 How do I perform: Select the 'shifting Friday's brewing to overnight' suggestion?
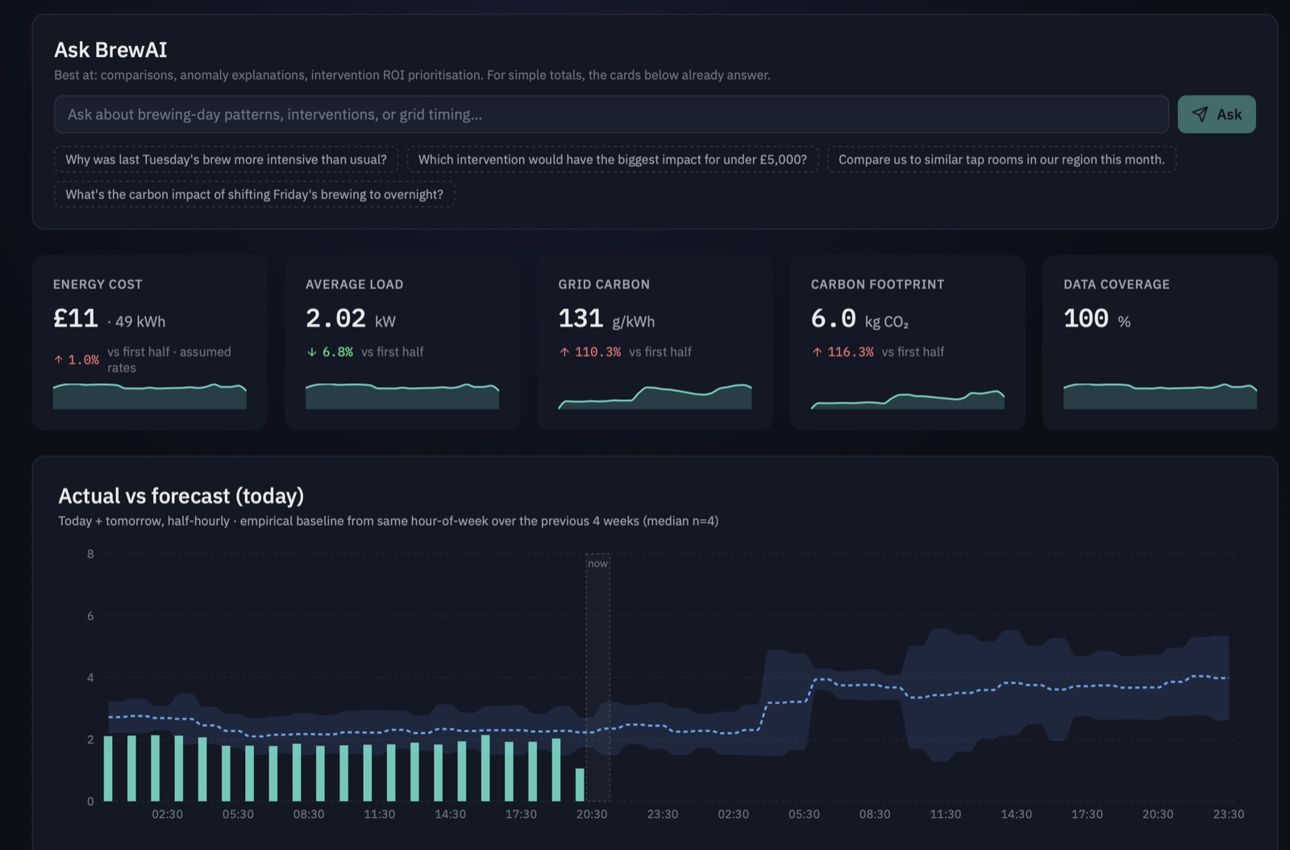pyautogui.click(x=254, y=194)
